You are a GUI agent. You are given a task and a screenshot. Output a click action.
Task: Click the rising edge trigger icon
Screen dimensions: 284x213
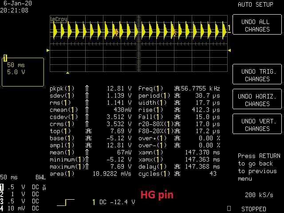pyautogui.click(x=66, y=202)
